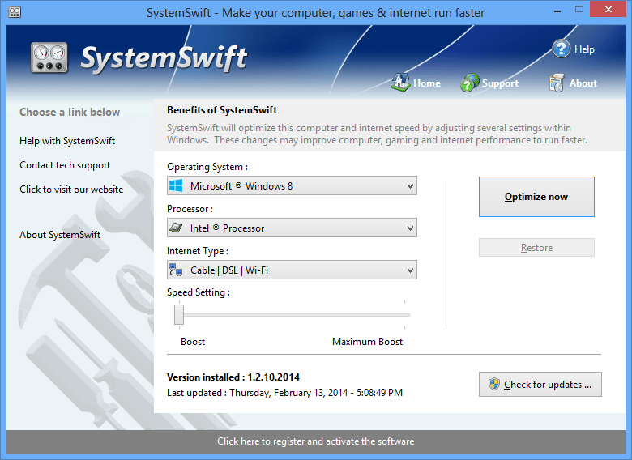The image size is (632, 460).
Task: Open About SystemSwift sidebar link
Action: point(60,234)
